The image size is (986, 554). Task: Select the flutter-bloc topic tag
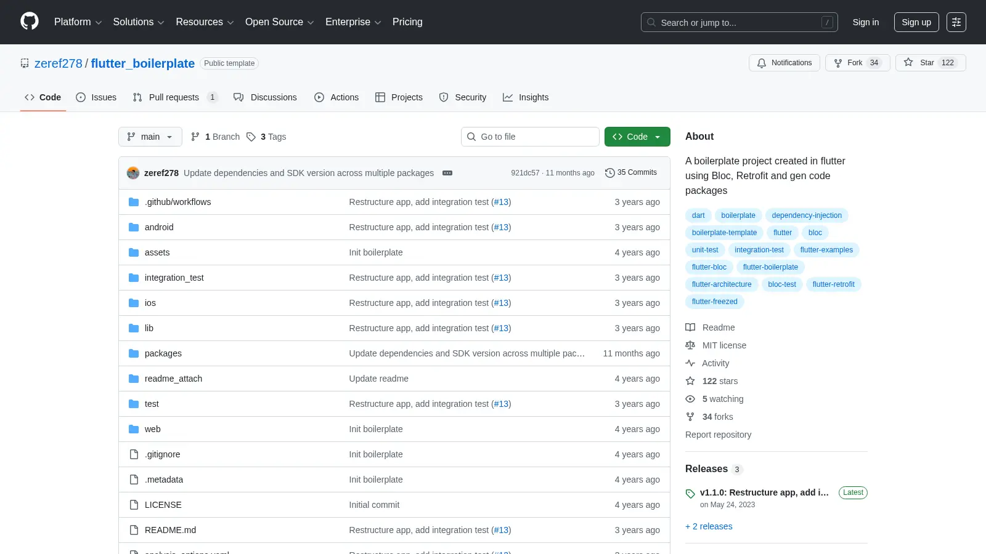(x=709, y=267)
